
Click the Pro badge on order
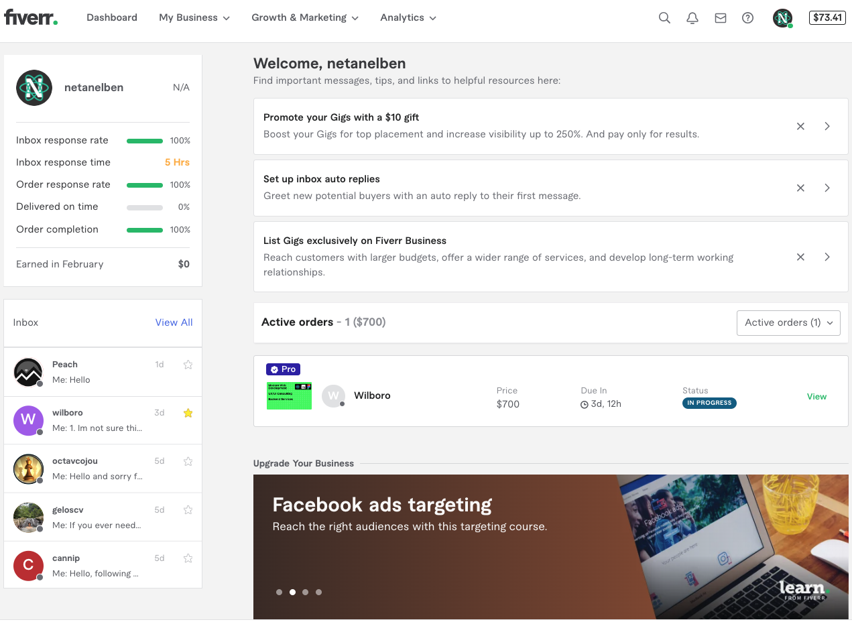tap(283, 369)
